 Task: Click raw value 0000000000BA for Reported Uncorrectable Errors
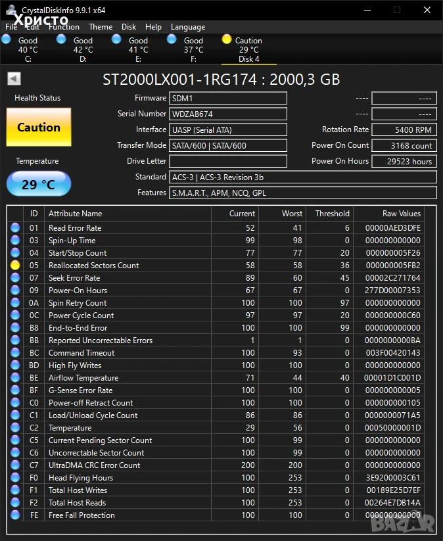tap(392, 341)
